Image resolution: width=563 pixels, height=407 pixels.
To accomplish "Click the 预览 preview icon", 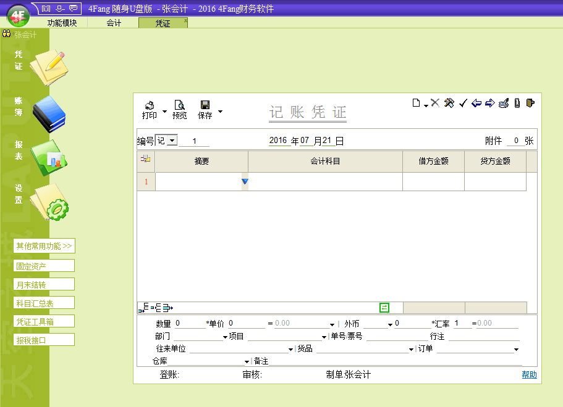I will tap(179, 105).
